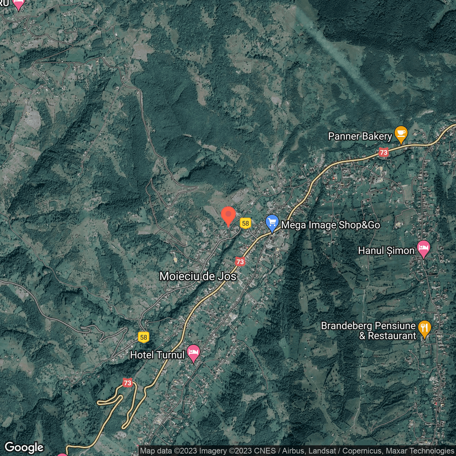456x456 pixels.
Task: Open the Panner Bakery text label
Action: pyautogui.click(x=360, y=136)
